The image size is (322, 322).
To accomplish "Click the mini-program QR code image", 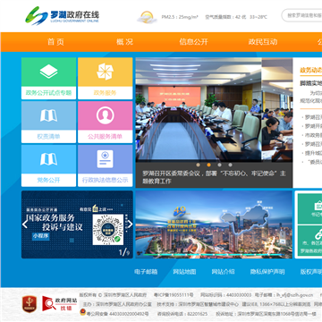I will coord(108,230).
